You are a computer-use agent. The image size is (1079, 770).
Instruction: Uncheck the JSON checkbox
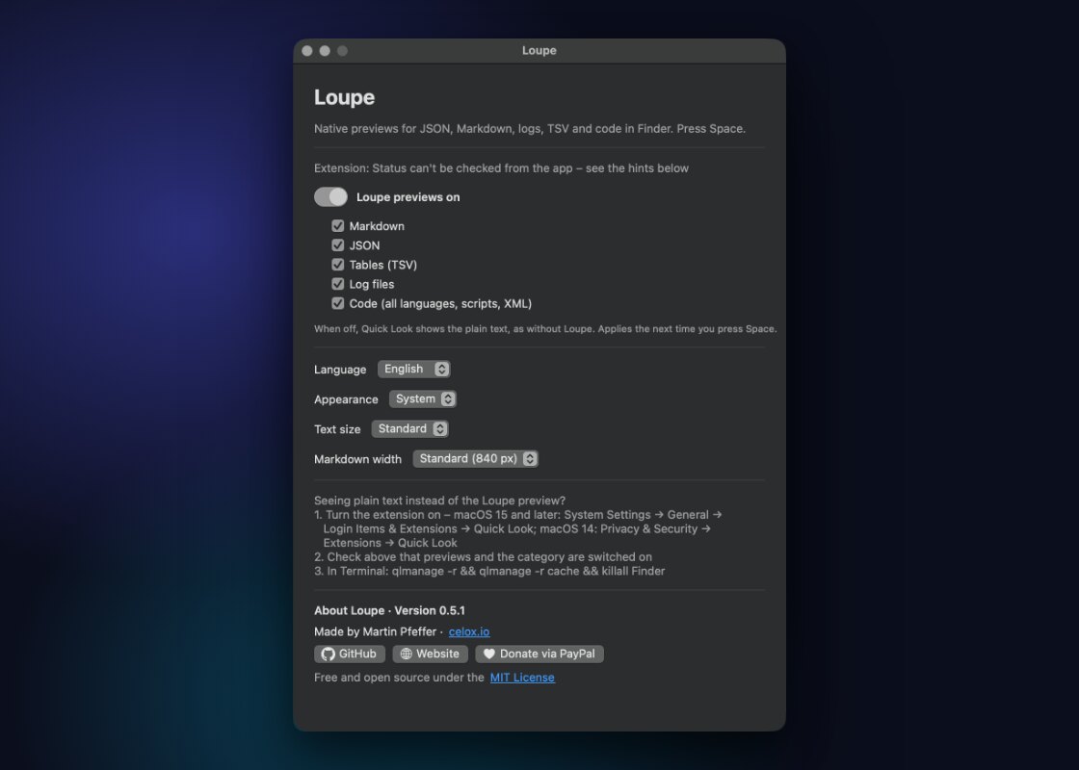click(338, 245)
